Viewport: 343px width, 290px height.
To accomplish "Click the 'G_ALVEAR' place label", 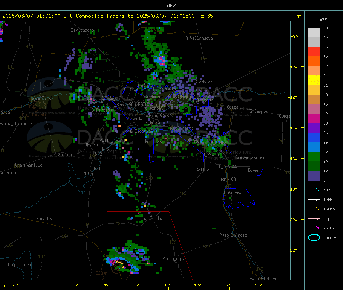I will pyautogui.click(x=228, y=167).
